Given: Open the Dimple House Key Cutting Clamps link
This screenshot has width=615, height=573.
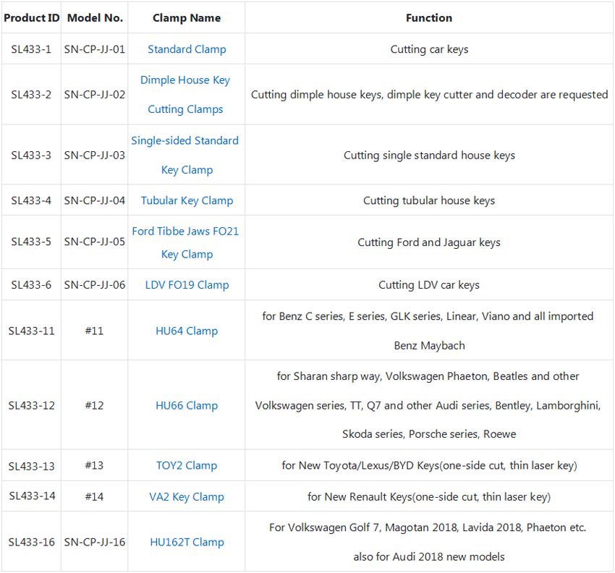Looking at the screenshot, I should 185,95.
